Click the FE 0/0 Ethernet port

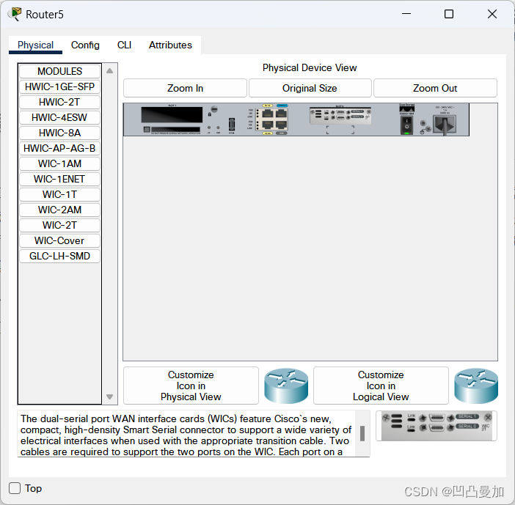point(268,125)
